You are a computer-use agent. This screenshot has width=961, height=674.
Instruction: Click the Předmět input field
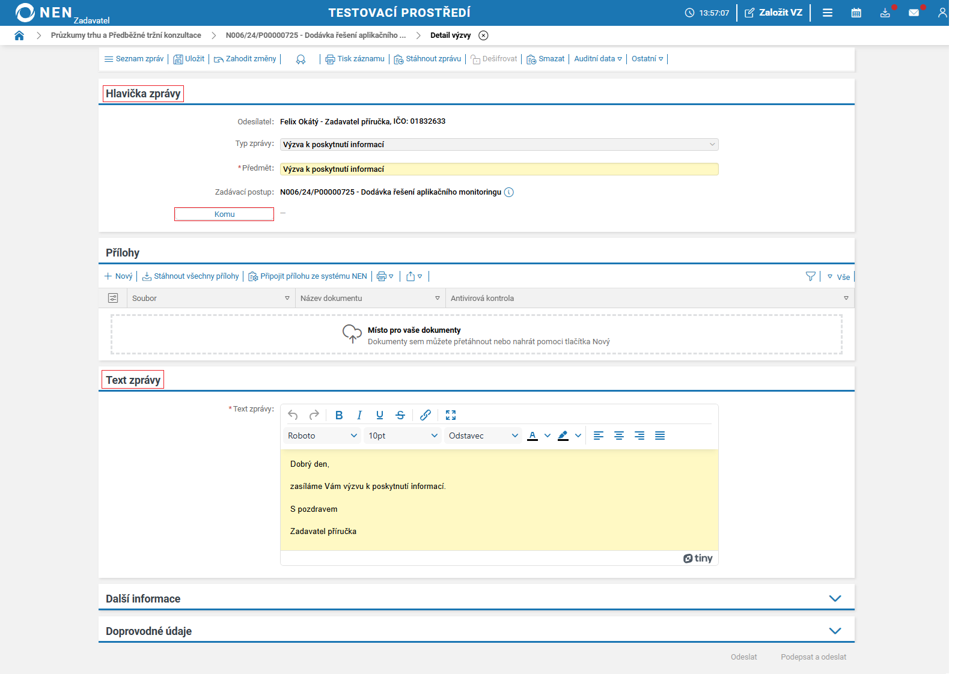click(x=499, y=169)
